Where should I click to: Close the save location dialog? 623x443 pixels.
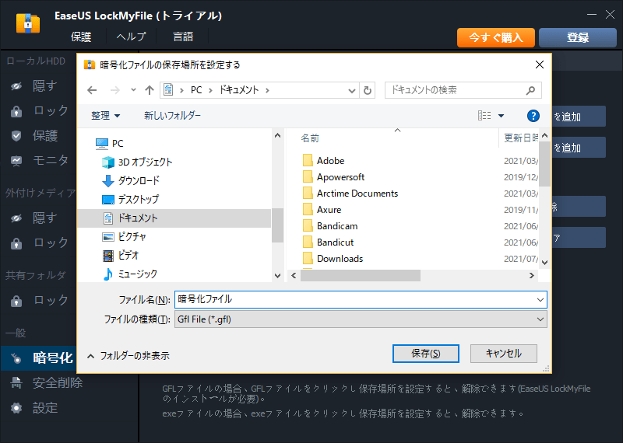(x=540, y=65)
